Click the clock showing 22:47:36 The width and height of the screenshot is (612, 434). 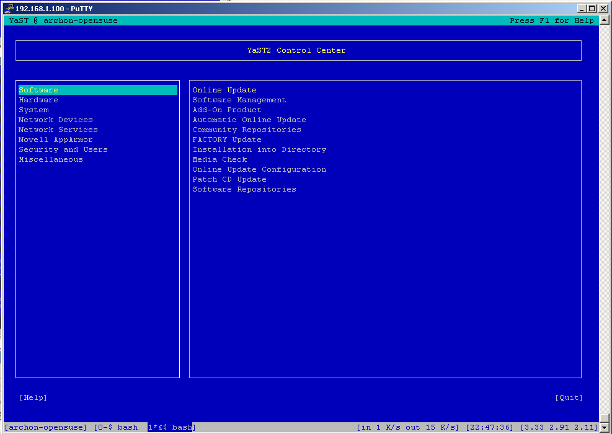point(489,427)
